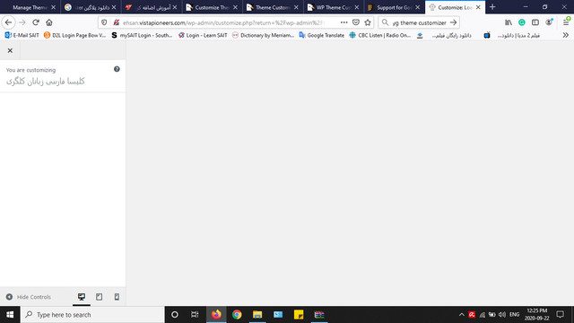Open the E-Mail SAIT bookmark
The image size is (574, 323).
pyautogui.click(x=22, y=35)
